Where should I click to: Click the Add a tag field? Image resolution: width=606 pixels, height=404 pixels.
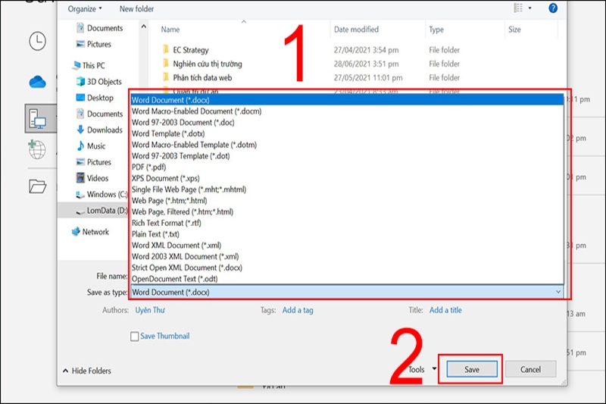click(297, 310)
